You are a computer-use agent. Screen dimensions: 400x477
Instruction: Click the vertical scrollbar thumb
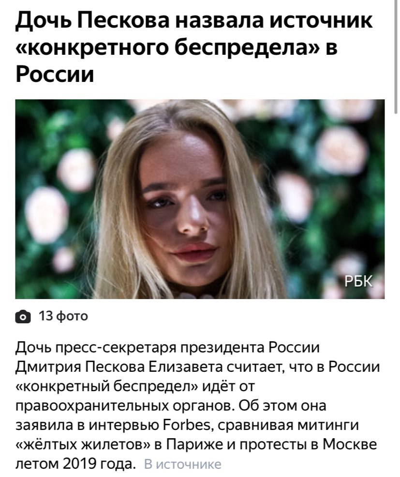396,57
